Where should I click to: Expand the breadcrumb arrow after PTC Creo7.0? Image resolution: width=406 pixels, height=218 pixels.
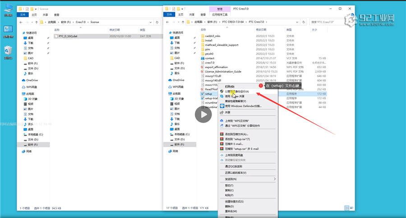point(267,22)
